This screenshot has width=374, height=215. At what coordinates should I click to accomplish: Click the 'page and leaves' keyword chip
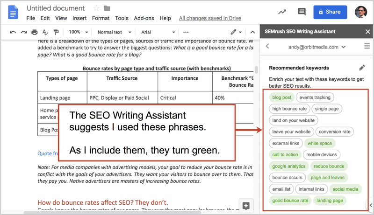point(328,177)
